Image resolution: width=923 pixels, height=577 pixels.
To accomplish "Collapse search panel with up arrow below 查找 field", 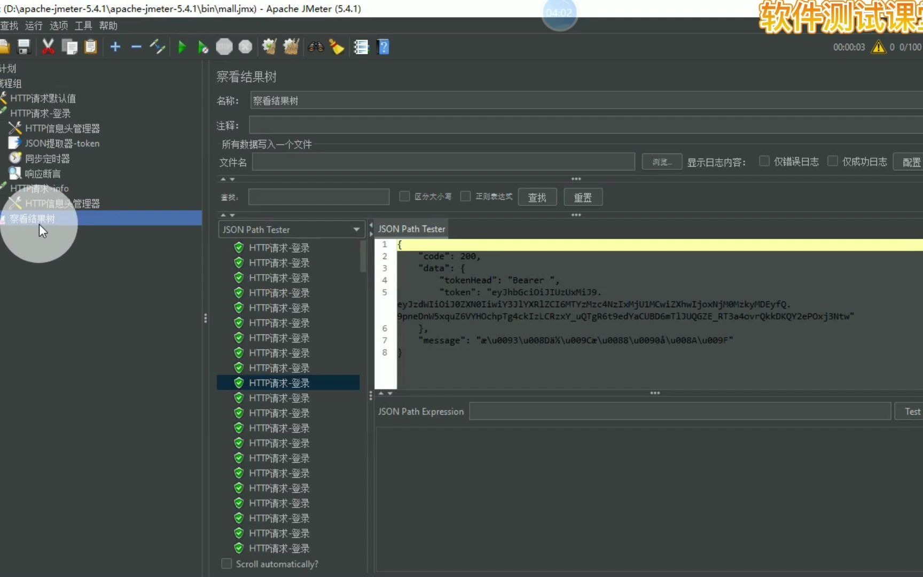I will [x=223, y=215].
